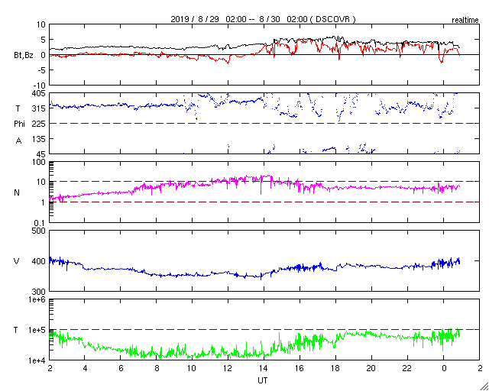Click the '6' hour tick on the UT axis
489x391 pixels.
(x=121, y=369)
